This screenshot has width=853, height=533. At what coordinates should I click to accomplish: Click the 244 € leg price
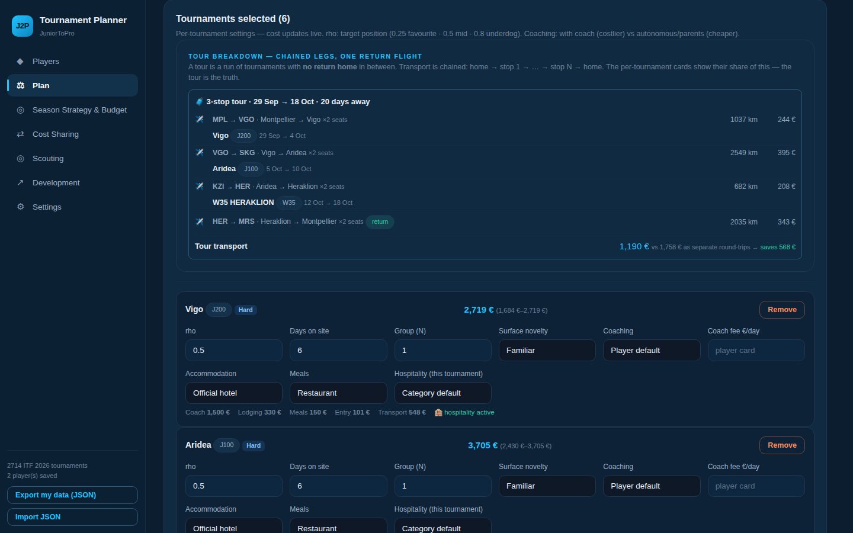786,120
